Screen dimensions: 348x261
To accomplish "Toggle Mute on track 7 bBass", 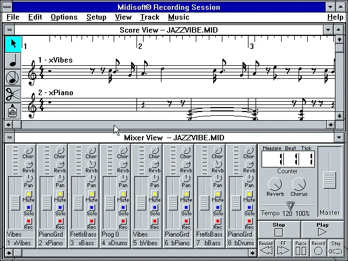I will [x=217, y=194].
